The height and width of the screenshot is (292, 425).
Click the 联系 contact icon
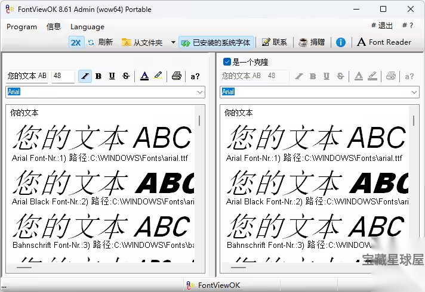(266, 42)
